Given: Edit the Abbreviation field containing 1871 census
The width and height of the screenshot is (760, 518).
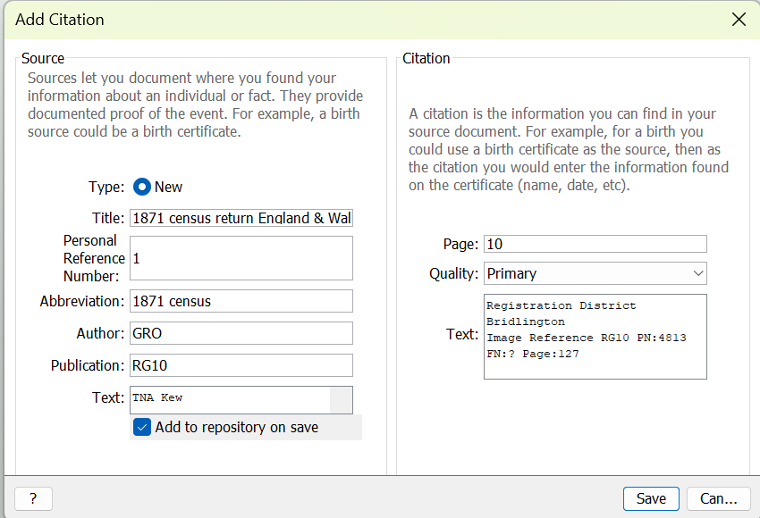Looking at the screenshot, I should point(241,301).
